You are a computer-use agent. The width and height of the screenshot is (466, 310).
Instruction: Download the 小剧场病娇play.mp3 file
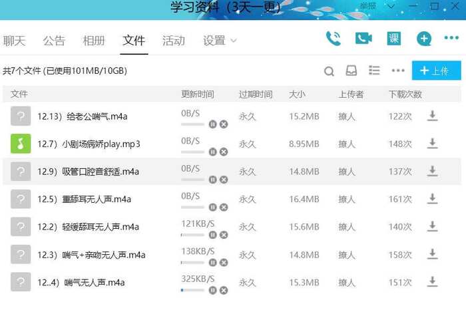[433, 144]
